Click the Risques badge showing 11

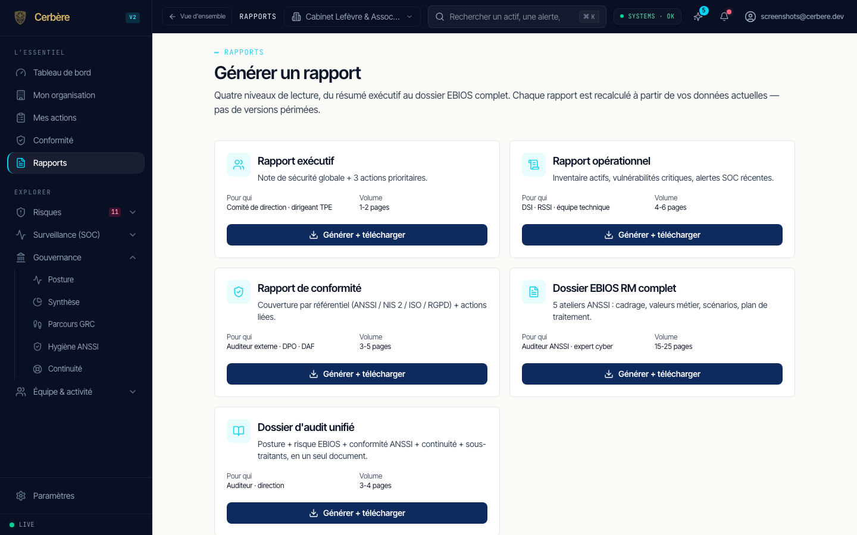(x=115, y=212)
